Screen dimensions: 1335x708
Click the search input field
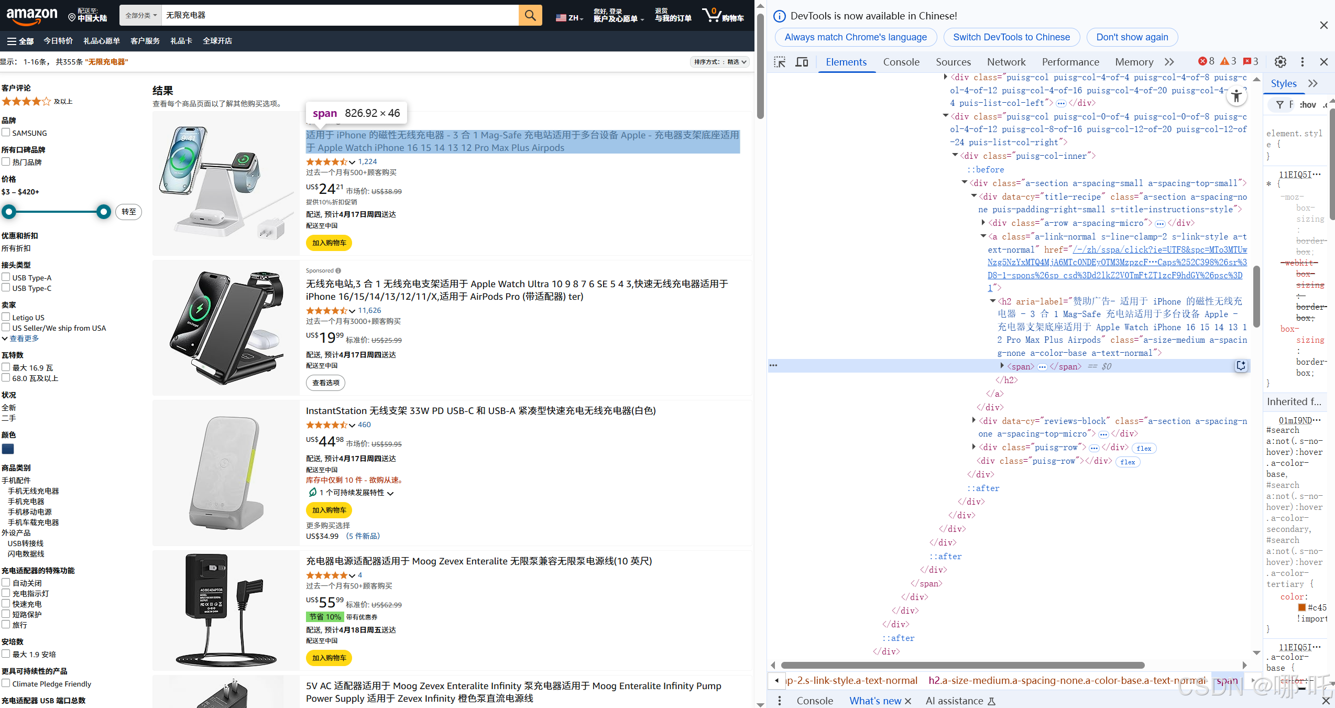(x=340, y=15)
